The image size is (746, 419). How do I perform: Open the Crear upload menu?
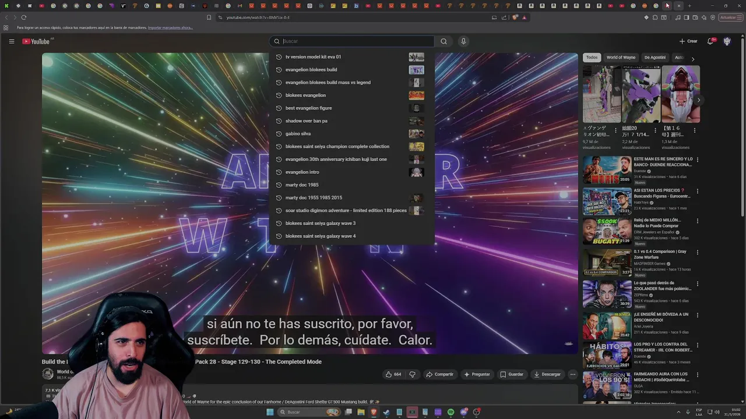[688, 41]
